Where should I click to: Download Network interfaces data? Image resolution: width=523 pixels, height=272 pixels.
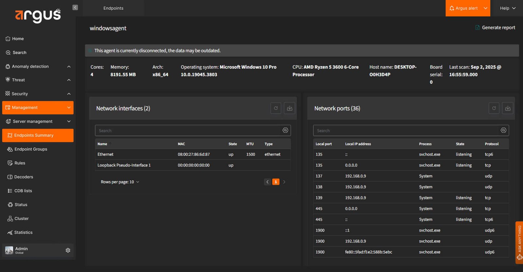[x=290, y=108]
